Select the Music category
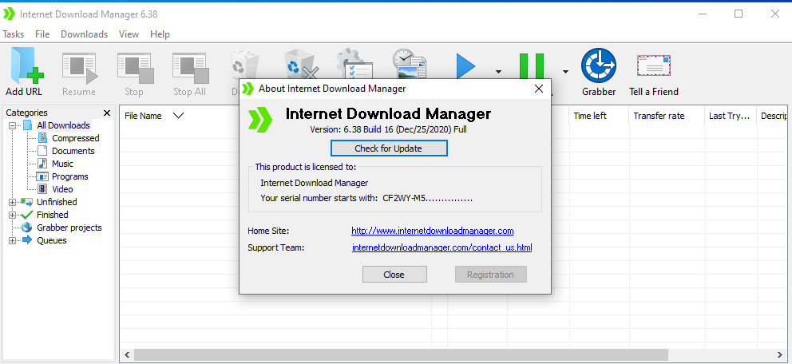The height and width of the screenshot is (364, 792). click(62, 164)
